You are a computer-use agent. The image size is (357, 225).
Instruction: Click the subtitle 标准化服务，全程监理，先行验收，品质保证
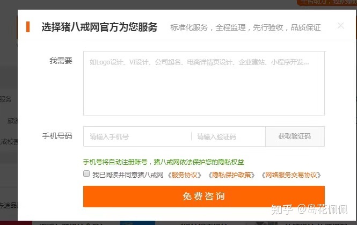point(245,27)
